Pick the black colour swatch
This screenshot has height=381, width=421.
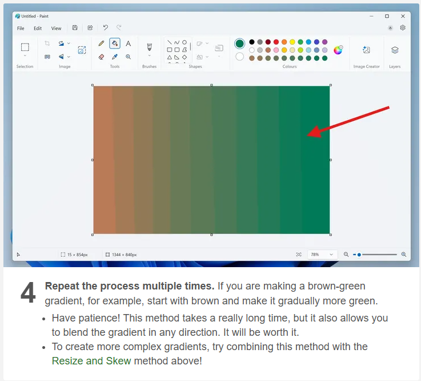(251, 42)
